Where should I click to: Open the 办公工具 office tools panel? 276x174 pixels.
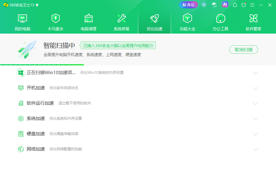click(220, 20)
